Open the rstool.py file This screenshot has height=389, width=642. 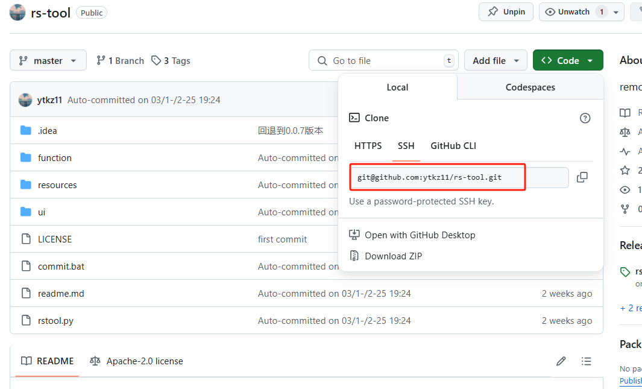[55, 321]
